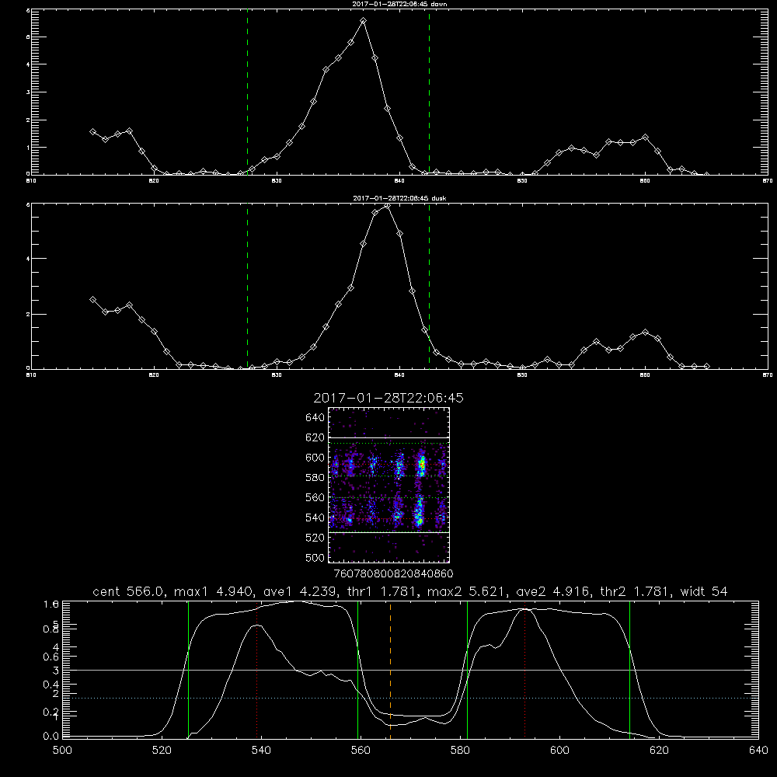
Task: Click the 'thr2 1.781' value
Action: [636, 591]
